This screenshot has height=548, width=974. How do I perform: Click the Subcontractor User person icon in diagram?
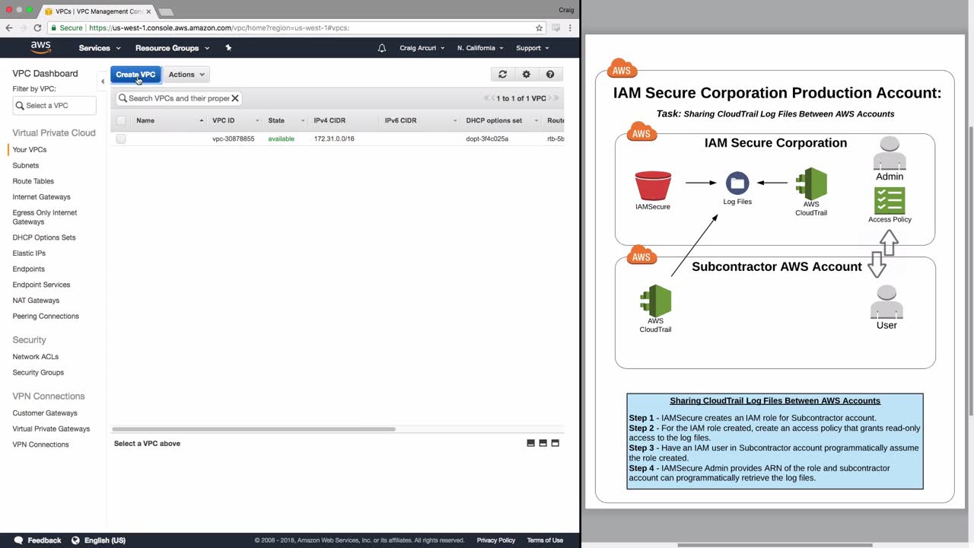coord(886,302)
